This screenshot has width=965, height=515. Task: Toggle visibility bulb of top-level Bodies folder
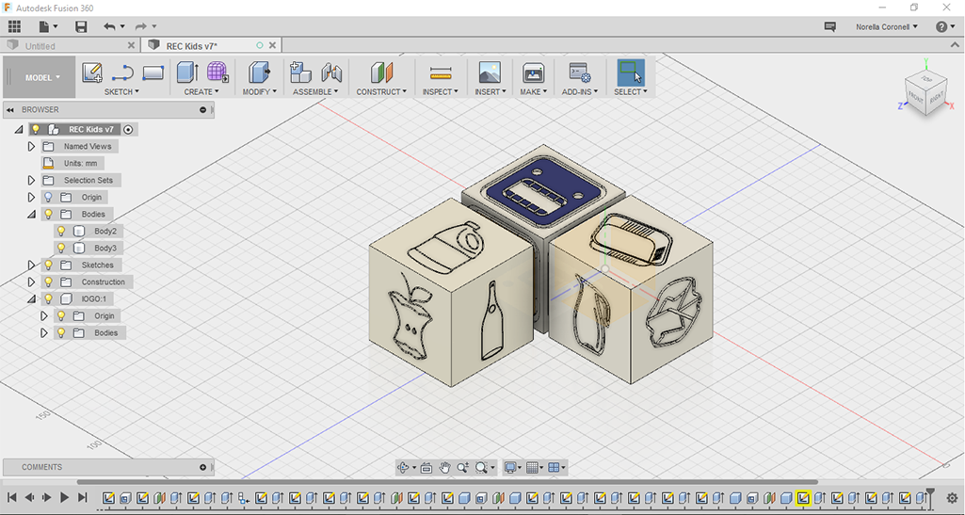click(x=48, y=214)
